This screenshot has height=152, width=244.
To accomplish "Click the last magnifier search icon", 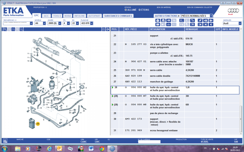I will coord(21,29).
